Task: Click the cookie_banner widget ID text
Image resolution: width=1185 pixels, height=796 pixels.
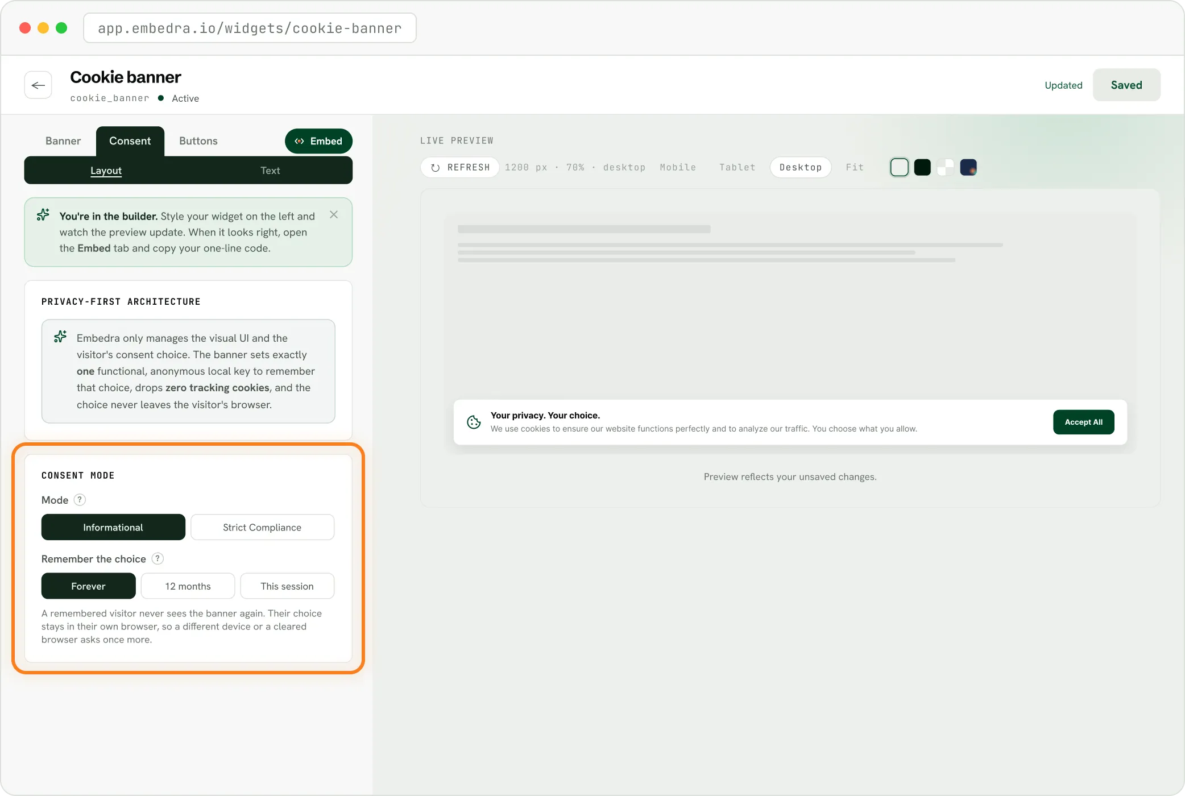Action: (110, 98)
